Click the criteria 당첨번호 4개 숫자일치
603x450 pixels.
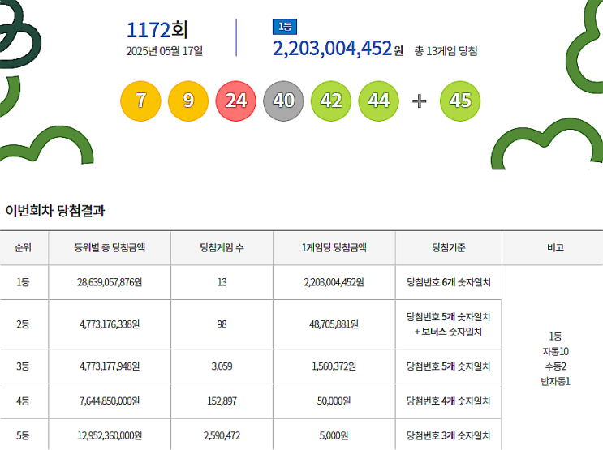tap(449, 401)
